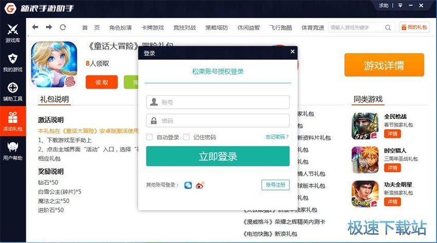Open the 飞行跑酷 category
This screenshot has height=243, width=437.
tap(281, 27)
